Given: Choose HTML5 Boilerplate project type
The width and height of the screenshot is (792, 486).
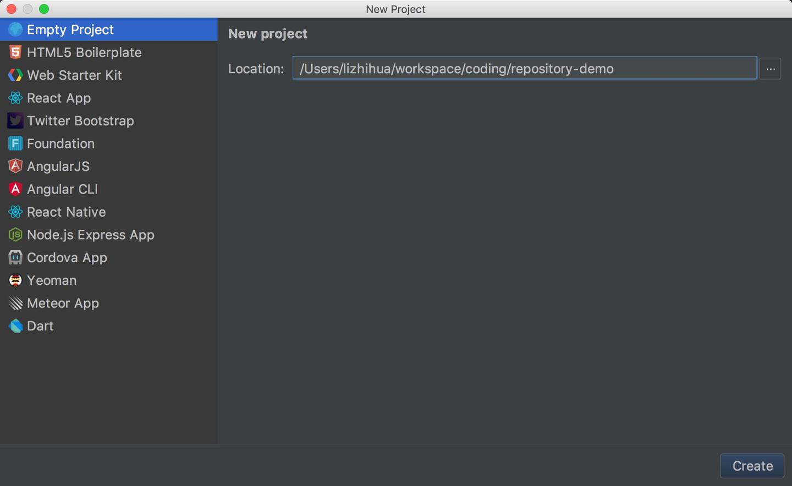Looking at the screenshot, I should click(x=84, y=52).
